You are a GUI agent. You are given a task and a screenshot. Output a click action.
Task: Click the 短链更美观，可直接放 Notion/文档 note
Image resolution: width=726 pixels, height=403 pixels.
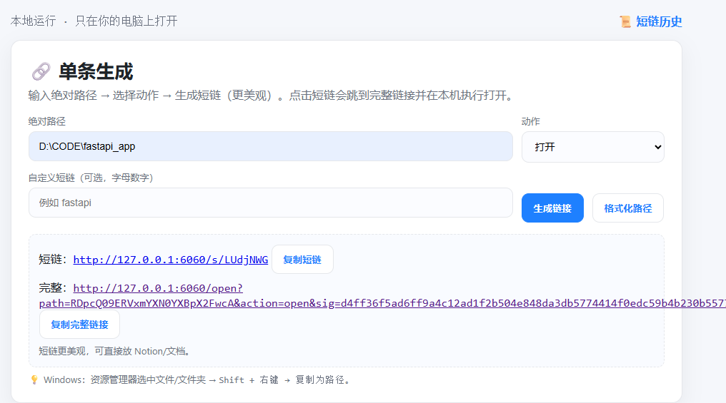[115, 351]
